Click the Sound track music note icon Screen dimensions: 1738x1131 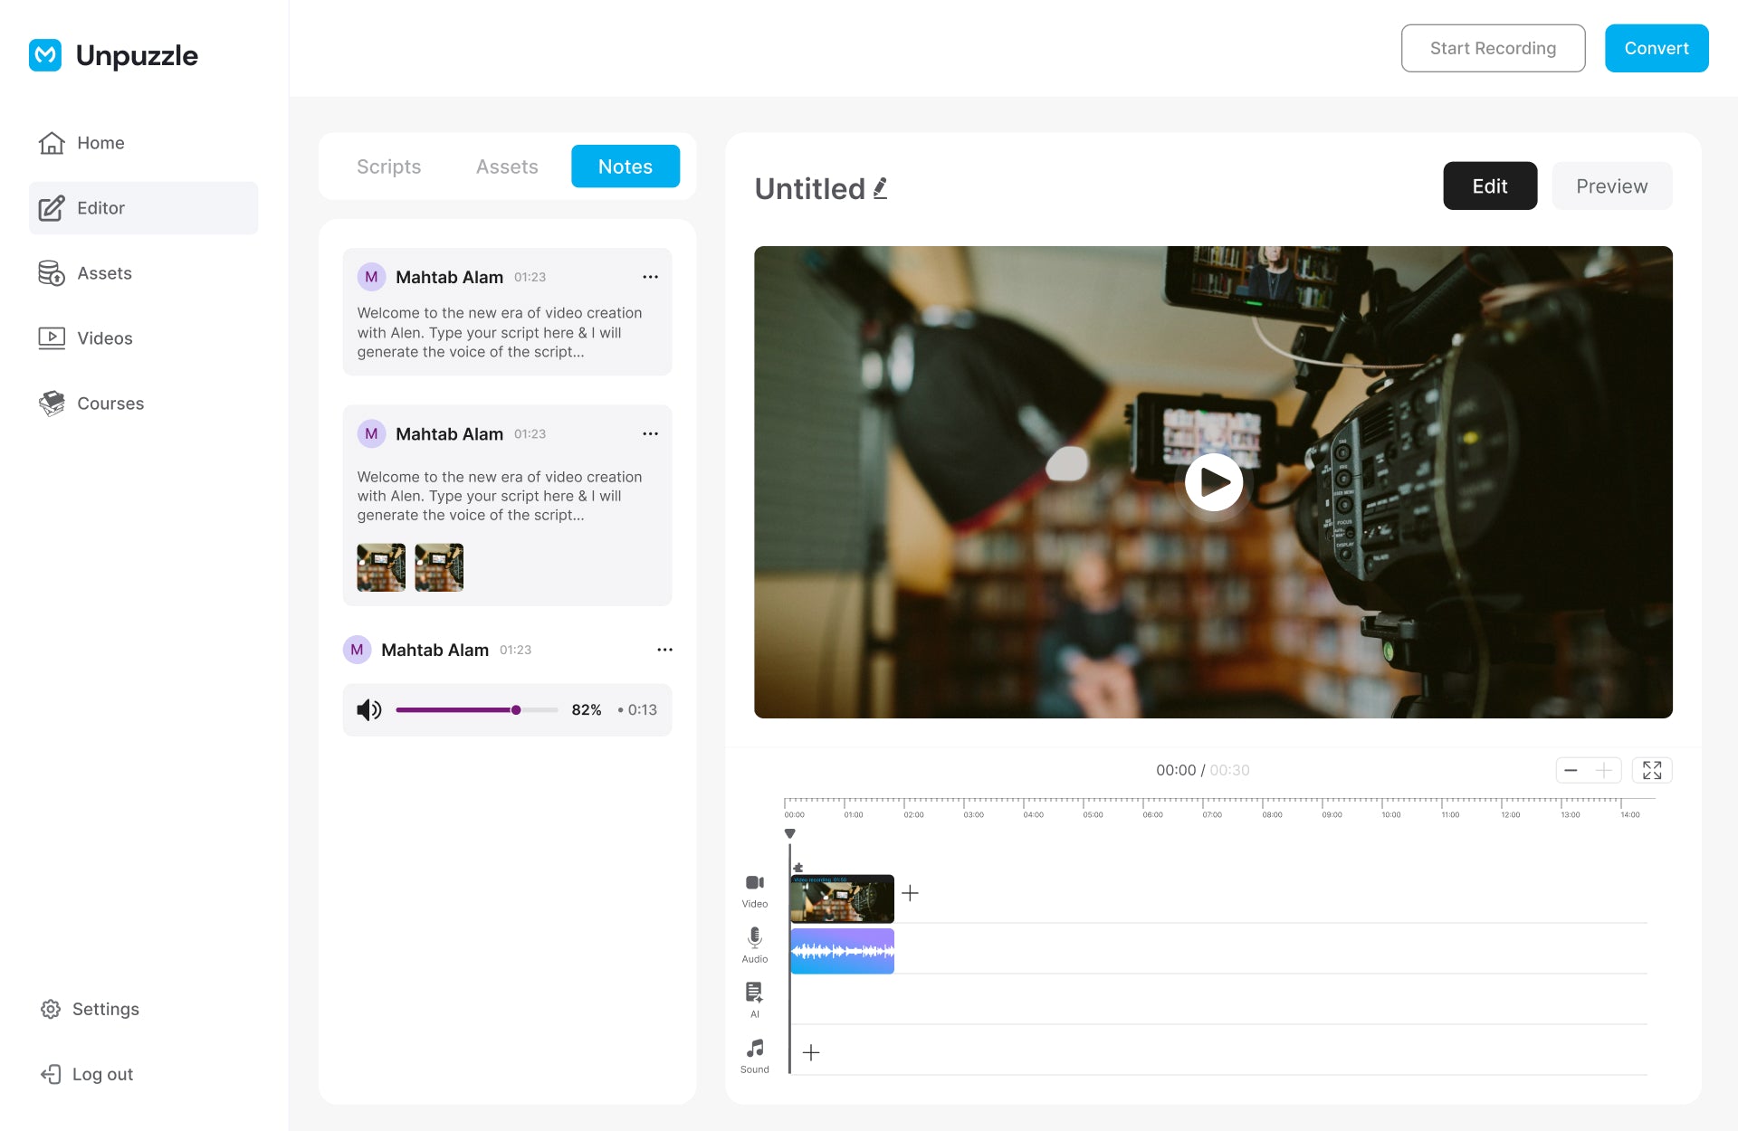[x=754, y=1048]
